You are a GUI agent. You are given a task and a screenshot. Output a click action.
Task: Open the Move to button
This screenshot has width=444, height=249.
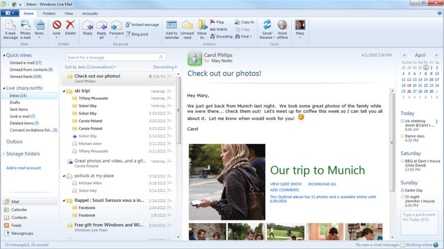pyautogui.click(x=202, y=30)
